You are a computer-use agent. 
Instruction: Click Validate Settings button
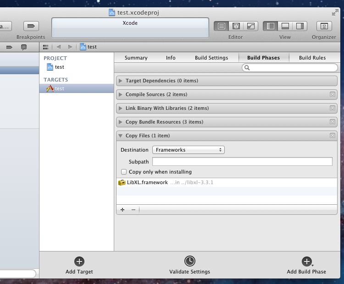click(190, 265)
